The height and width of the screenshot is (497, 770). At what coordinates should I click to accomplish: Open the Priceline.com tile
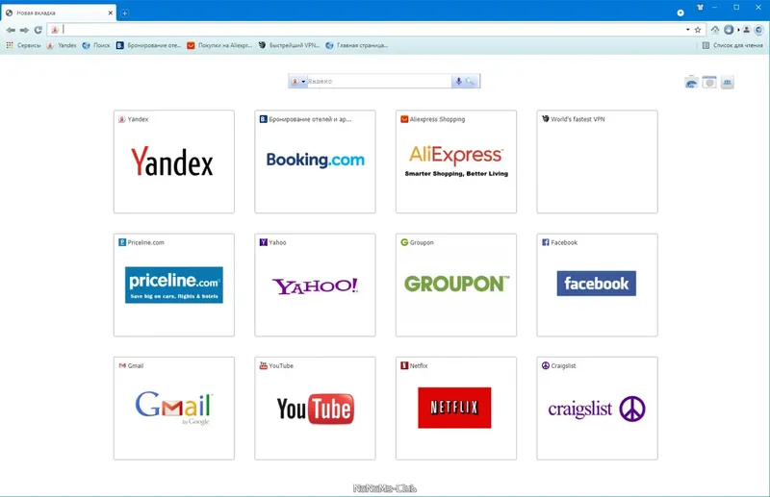point(174,286)
